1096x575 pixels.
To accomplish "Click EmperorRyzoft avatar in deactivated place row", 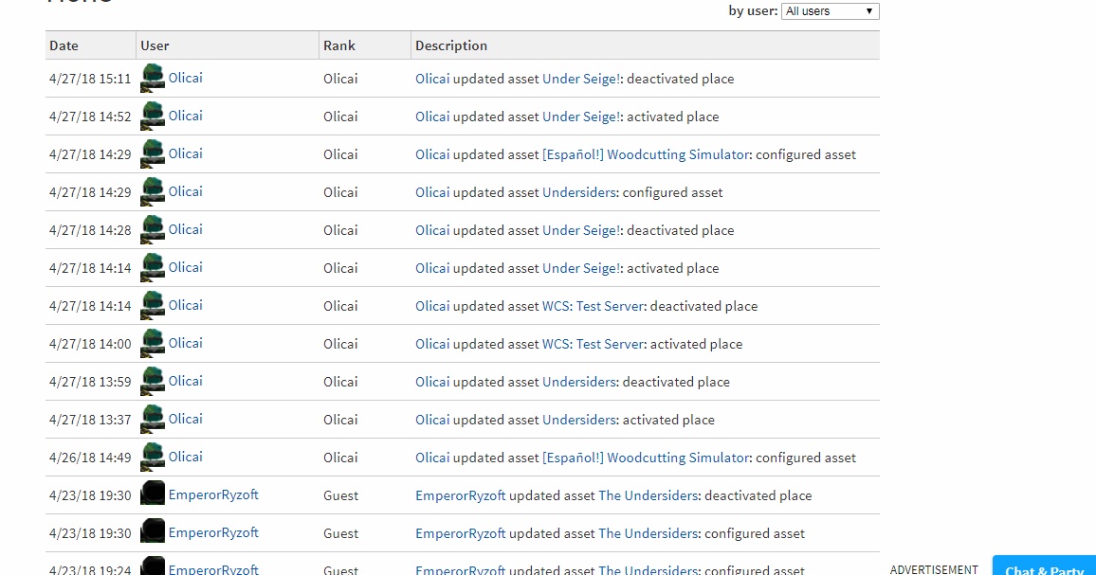I will [153, 494].
